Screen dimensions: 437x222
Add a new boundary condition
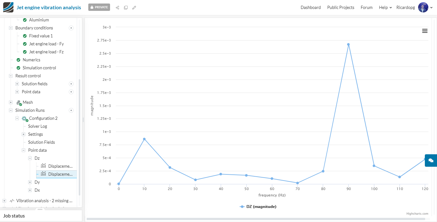pos(71,28)
